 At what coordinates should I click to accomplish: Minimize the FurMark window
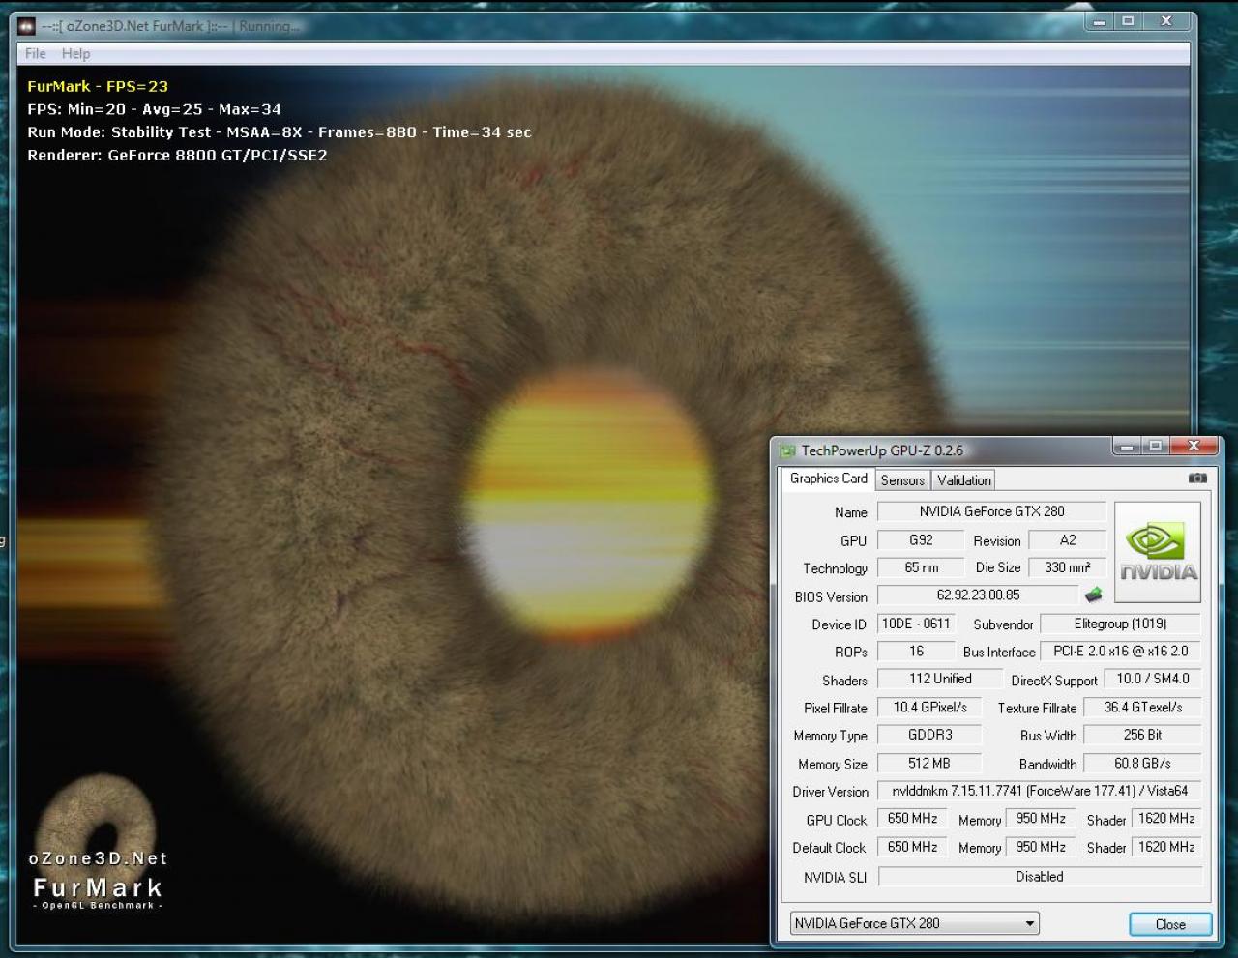1099,21
